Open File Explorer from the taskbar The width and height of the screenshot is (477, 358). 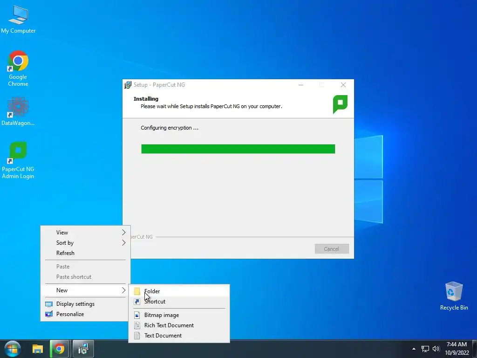tap(38, 349)
